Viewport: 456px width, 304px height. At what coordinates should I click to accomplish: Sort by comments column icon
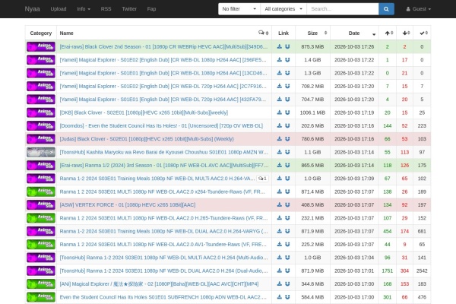(x=263, y=33)
